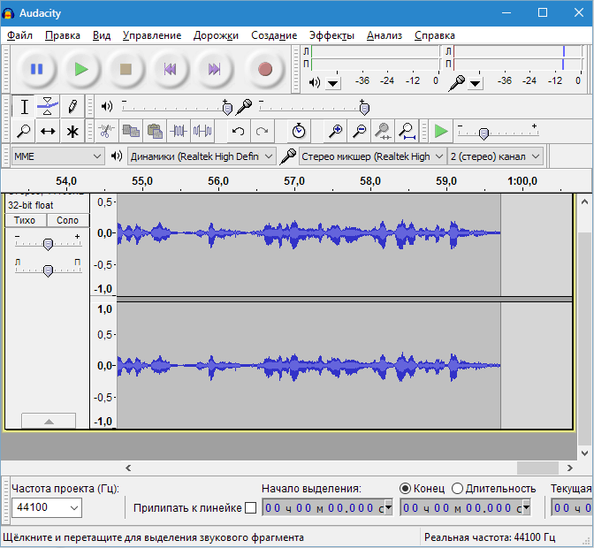Click the Zoom In magnifier icon
Image resolution: width=594 pixels, height=548 pixels.
336,132
